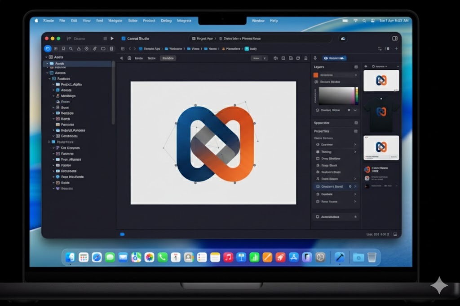Click the back arrow in canvas toolbar
Image resolution: width=460 pixels, height=306 pixels.
point(121,58)
